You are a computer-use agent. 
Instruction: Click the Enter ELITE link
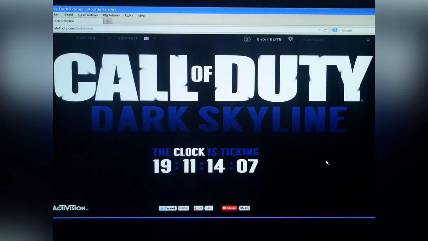point(269,39)
